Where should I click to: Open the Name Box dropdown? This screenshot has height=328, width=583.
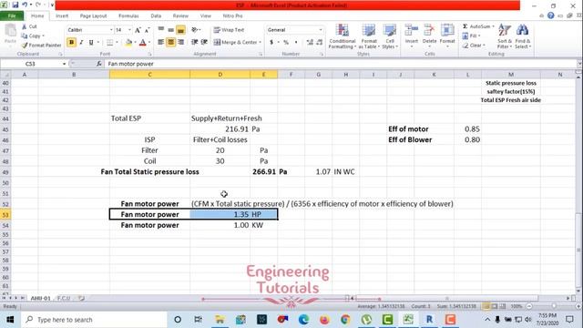tap(64, 64)
